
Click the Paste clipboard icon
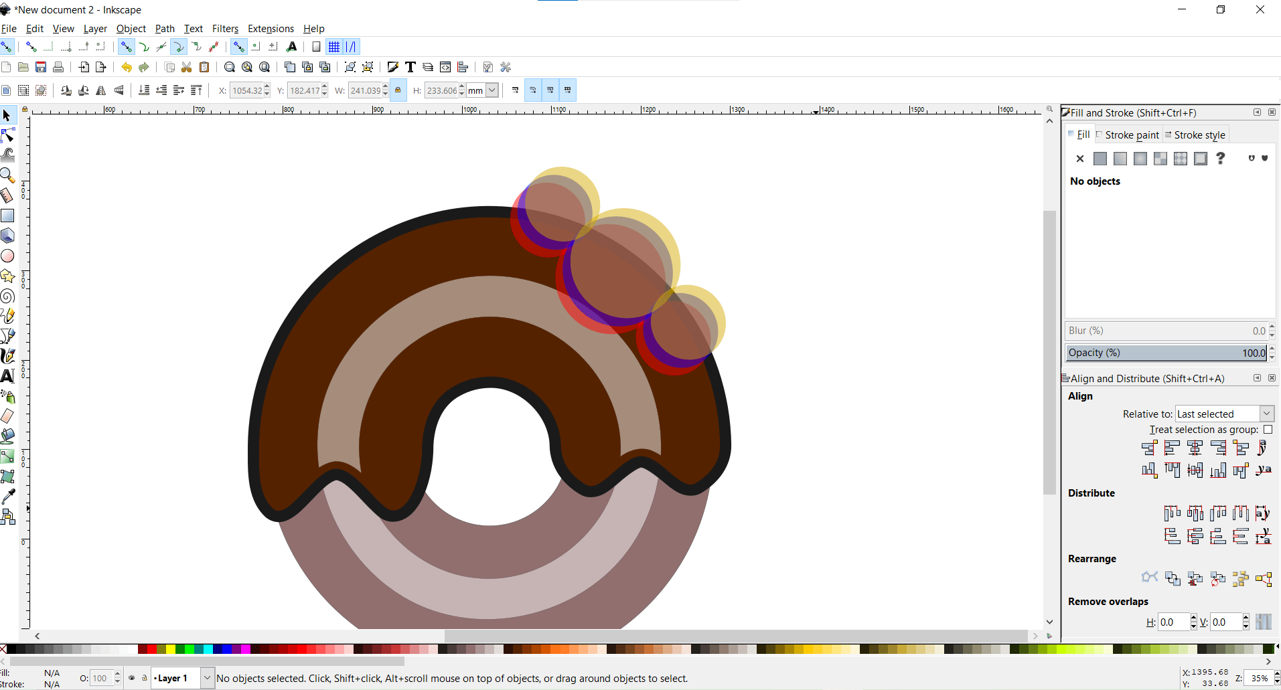coord(204,67)
